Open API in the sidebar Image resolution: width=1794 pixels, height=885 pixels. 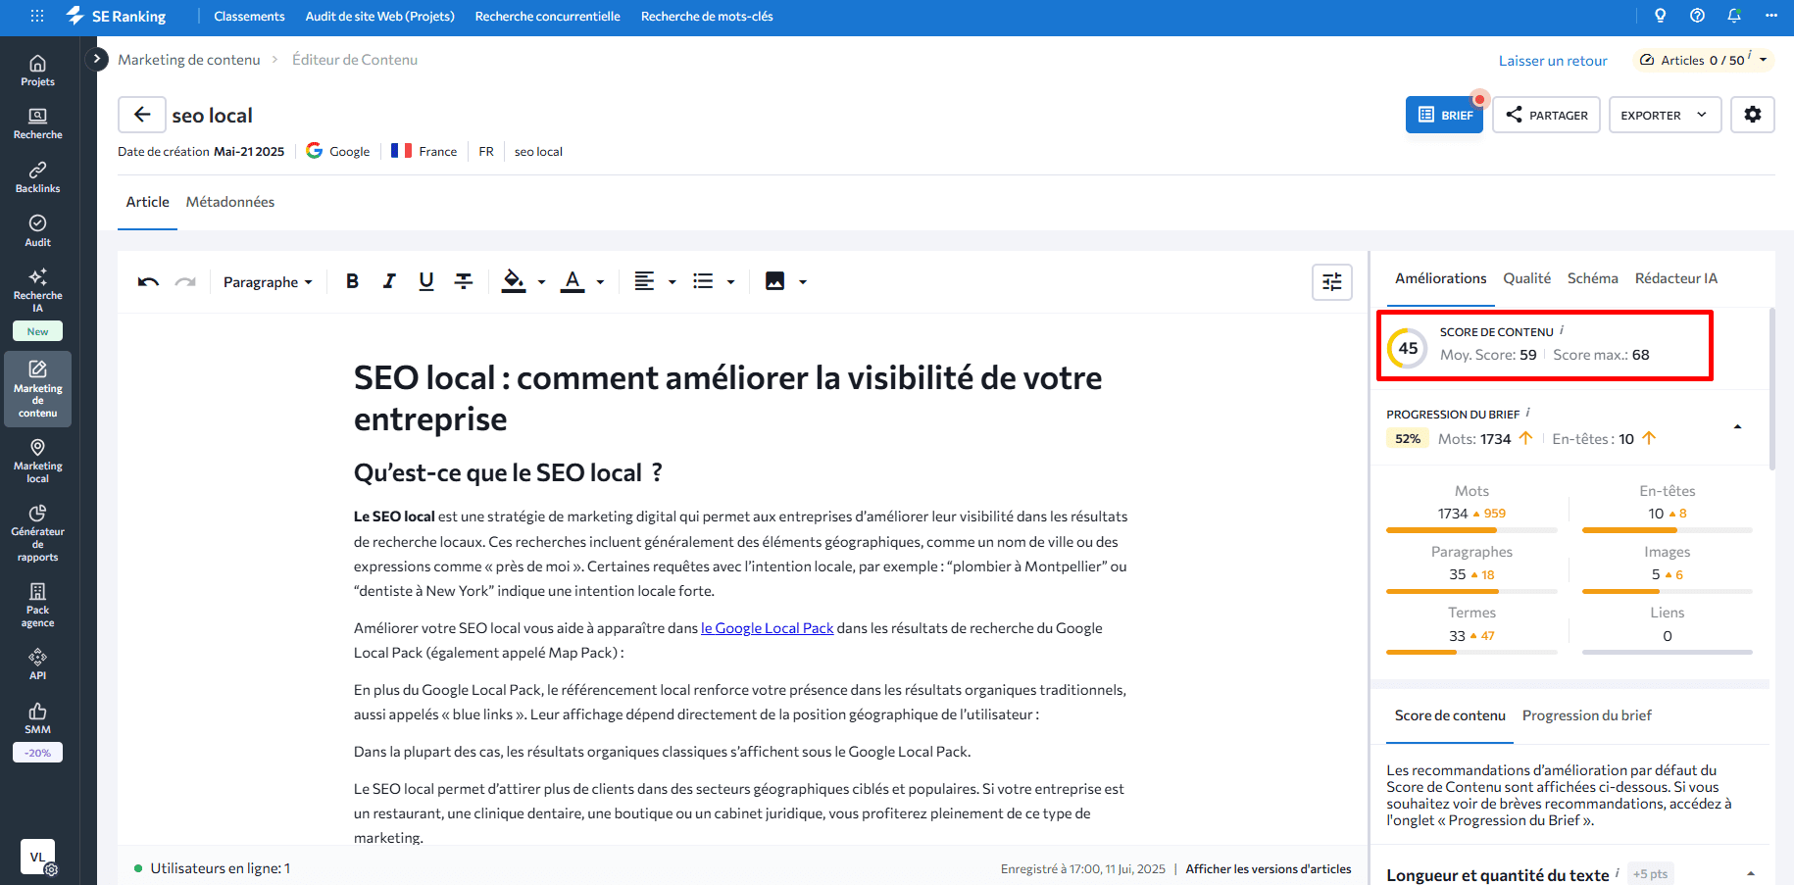tap(37, 664)
